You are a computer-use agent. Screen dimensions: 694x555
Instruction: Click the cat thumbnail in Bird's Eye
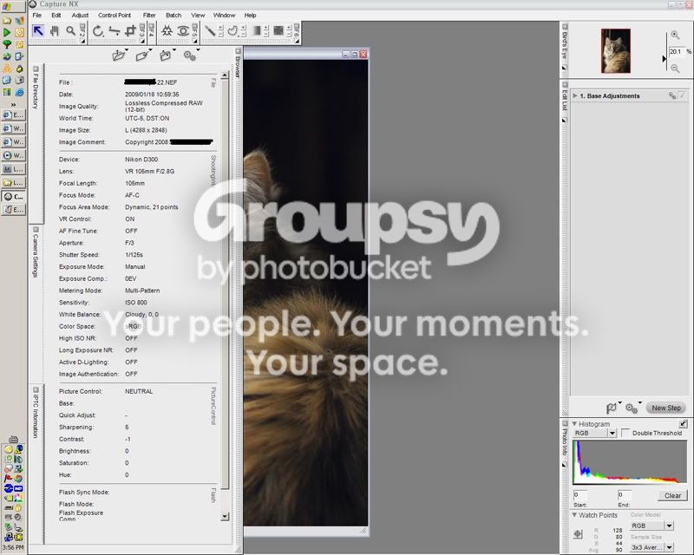[615, 51]
